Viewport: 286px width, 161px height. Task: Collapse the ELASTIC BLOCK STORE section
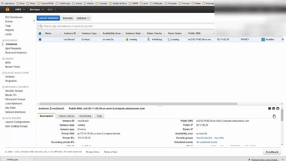(x=4, y=73)
